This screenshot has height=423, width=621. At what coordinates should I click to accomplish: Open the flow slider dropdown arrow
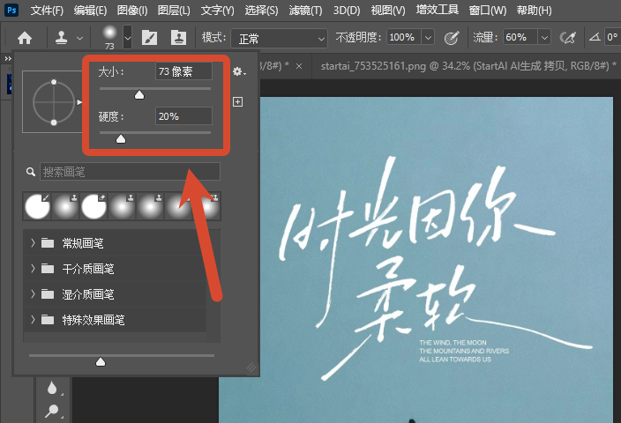[544, 38]
